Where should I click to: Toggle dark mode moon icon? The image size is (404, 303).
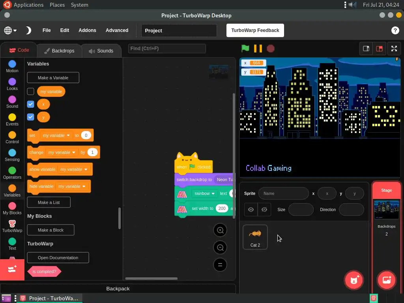[x=28, y=30]
